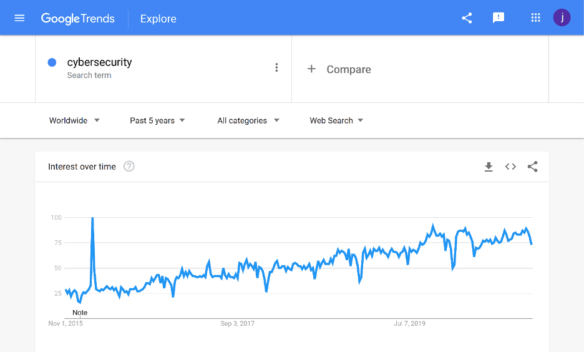Click the Compare term field

(x=420, y=69)
